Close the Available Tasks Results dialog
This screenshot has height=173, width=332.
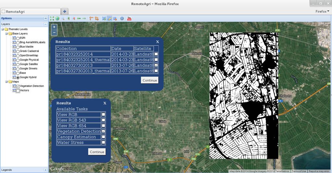[105, 103]
